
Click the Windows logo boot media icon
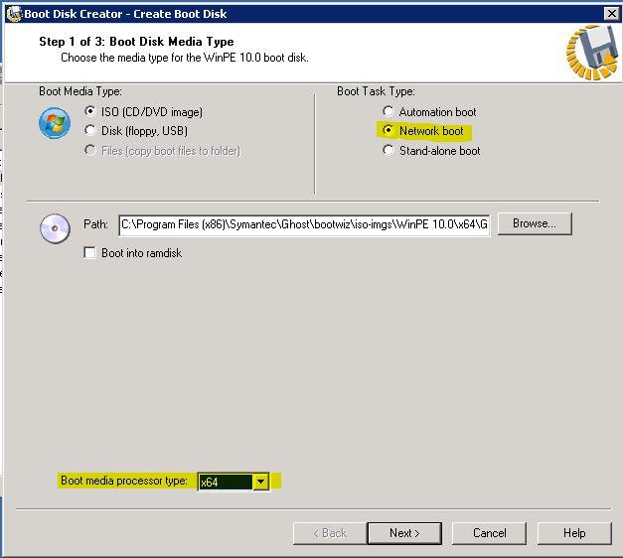[x=55, y=123]
